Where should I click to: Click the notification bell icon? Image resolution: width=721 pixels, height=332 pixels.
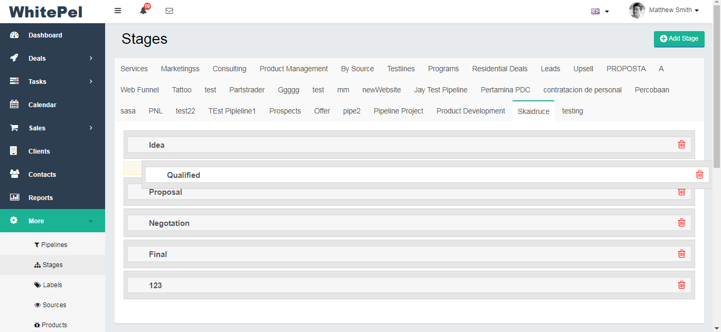click(x=143, y=11)
